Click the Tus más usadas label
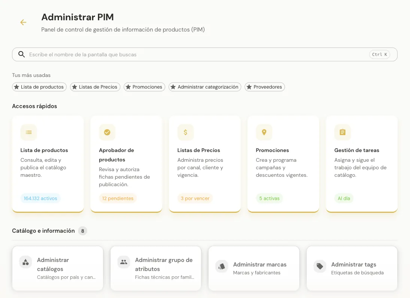410x298 pixels. tap(31, 75)
